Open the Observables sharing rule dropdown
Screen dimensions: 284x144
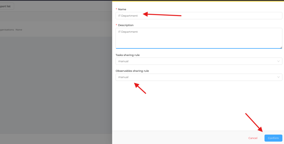click(199, 77)
